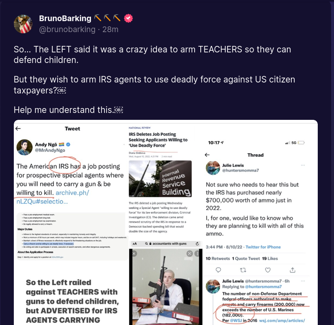The width and height of the screenshot is (334, 325).
Task: Click the BrunoBarking display name
Action: [65, 19]
